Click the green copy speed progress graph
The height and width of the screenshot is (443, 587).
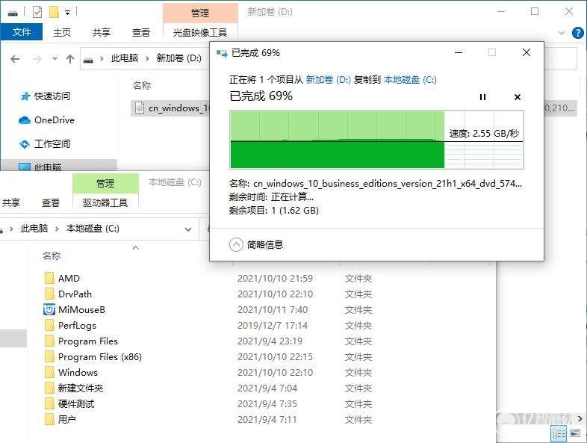pyautogui.click(x=376, y=140)
